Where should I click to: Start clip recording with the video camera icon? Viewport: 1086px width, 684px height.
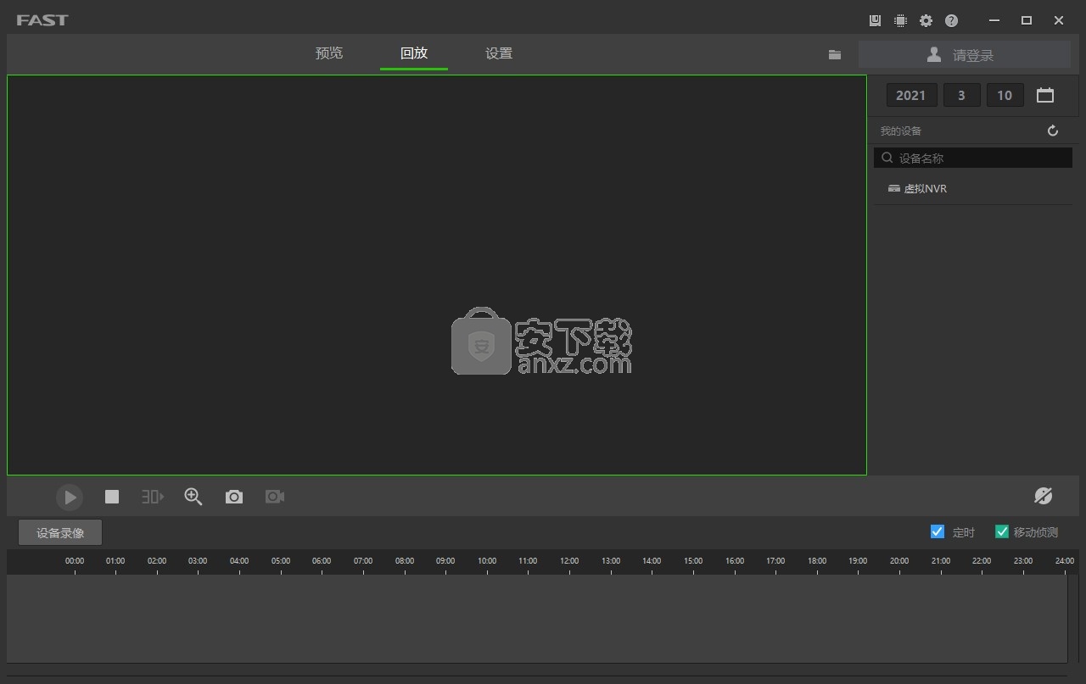[275, 497]
